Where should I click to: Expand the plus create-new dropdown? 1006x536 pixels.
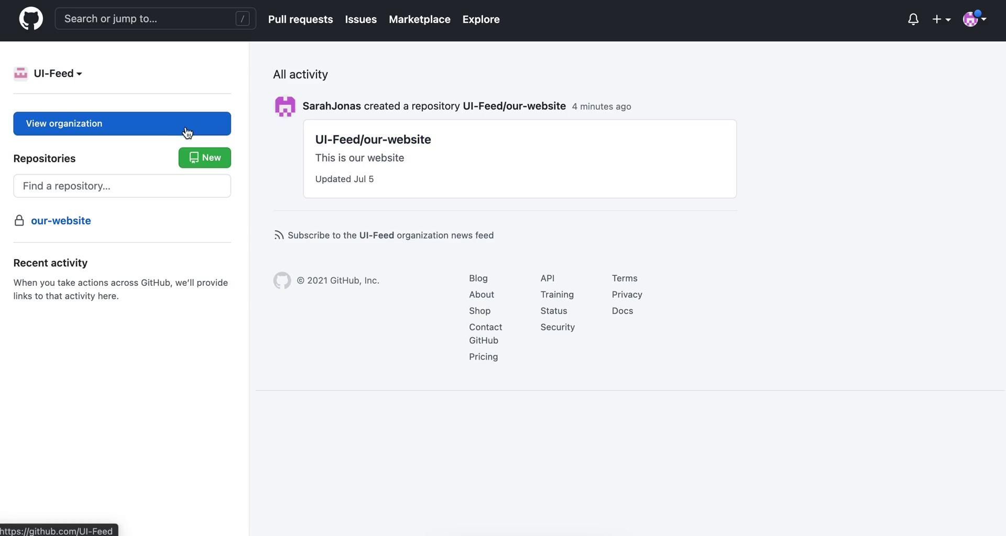941,19
